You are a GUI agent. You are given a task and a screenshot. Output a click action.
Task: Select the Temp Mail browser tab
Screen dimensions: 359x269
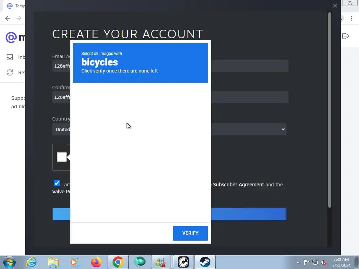click(14, 6)
